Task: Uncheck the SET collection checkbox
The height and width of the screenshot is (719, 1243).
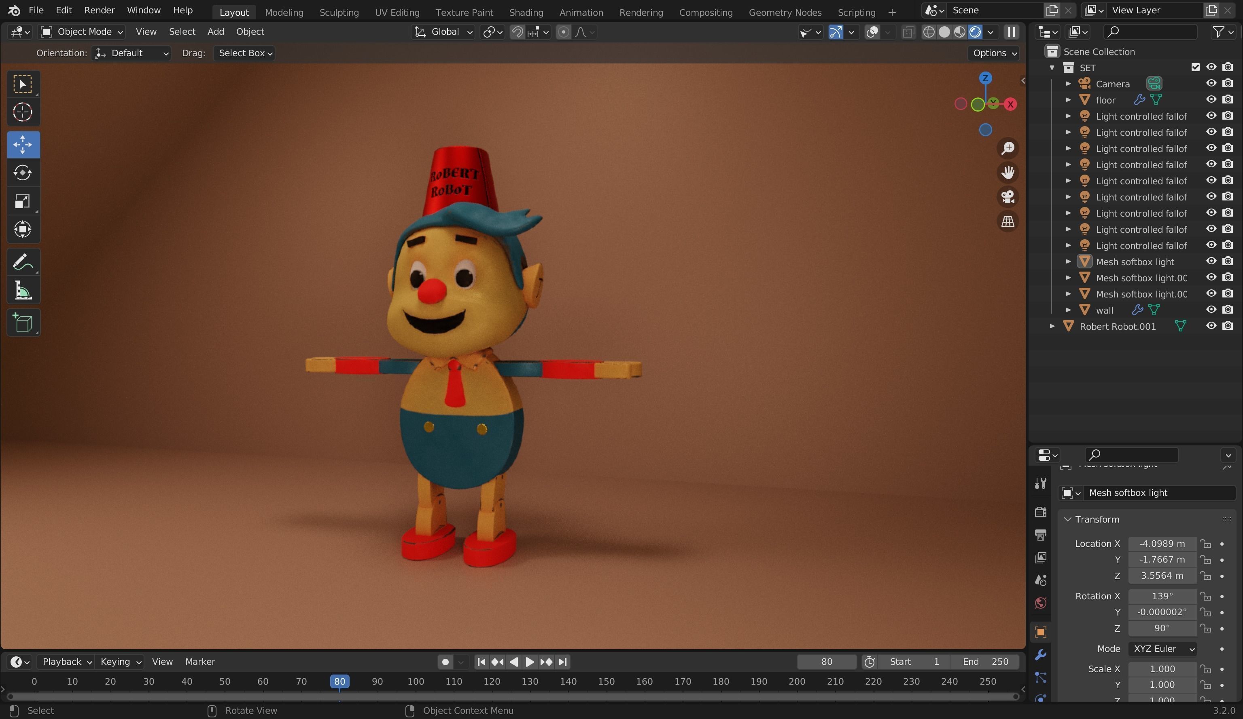Action: (1195, 67)
